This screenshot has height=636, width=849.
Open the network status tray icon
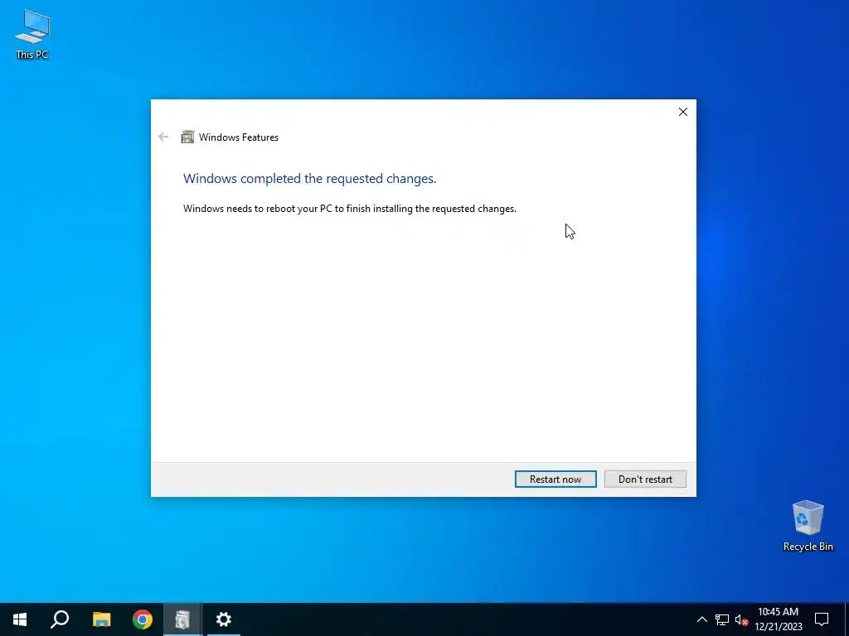click(x=722, y=619)
